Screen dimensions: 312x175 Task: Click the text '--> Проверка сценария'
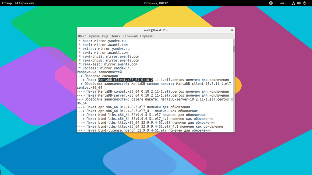coord(97,76)
